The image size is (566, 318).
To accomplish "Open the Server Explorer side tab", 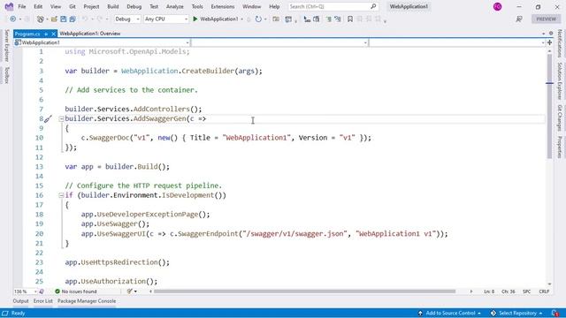I will pyautogui.click(x=6, y=46).
